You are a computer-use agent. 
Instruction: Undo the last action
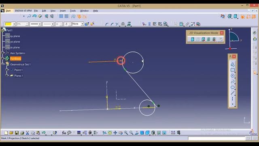[x=44, y=133]
